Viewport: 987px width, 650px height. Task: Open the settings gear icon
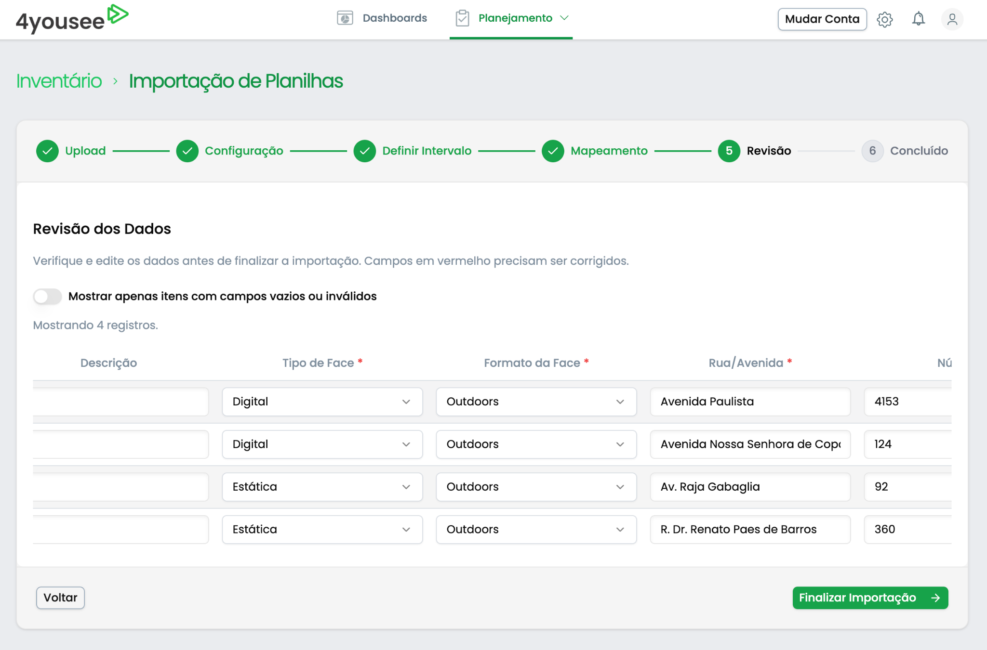pyautogui.click(x=884, y=19)
